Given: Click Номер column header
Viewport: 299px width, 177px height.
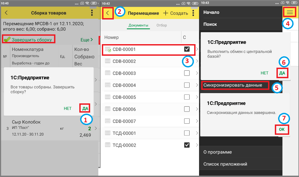Looking at the screenshot, I should click(112, 37).
